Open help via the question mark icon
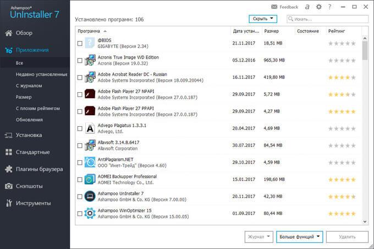374x249 pixels. pos(329,7)
